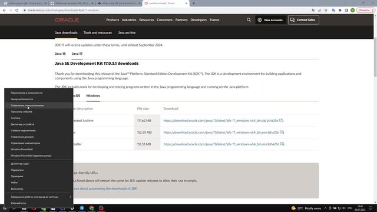Reload the current page
This screenshot has width=377, height=212.
[x=17, y=11]
